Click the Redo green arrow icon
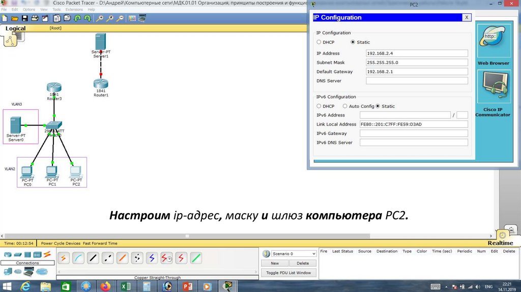Screen dimensions: 521x292 tap(88, 19)
